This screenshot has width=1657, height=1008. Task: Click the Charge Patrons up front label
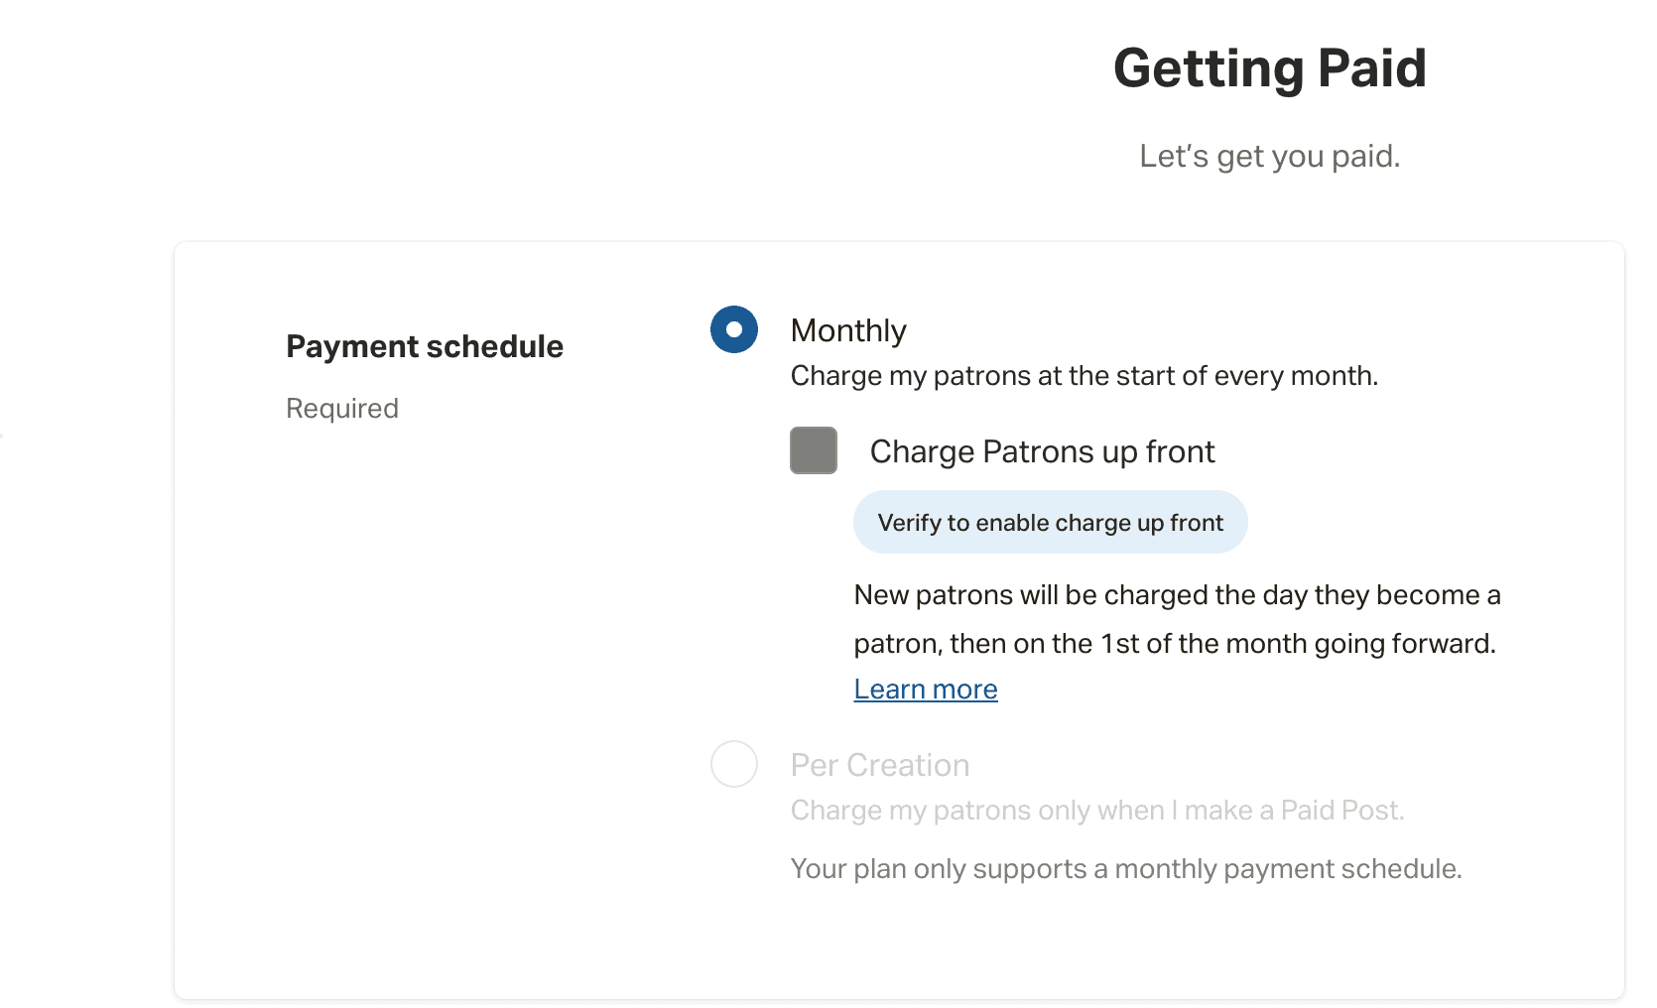point(1042,451)
